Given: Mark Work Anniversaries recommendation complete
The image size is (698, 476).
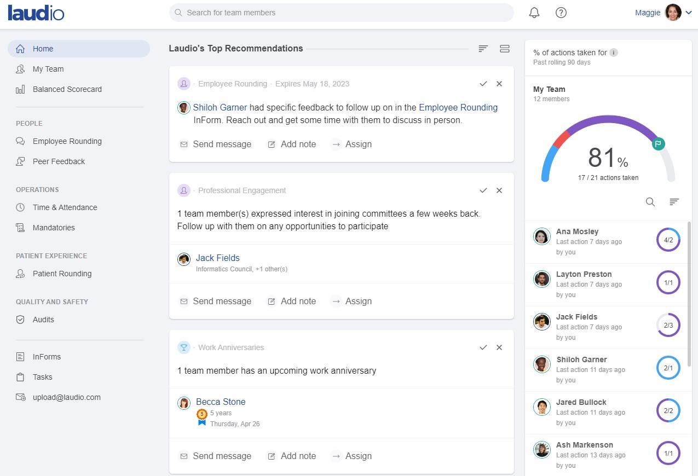Looking at the screenshot, I should click(483, 347).
